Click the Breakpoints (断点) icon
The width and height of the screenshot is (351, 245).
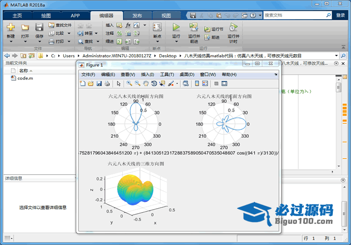157,27
